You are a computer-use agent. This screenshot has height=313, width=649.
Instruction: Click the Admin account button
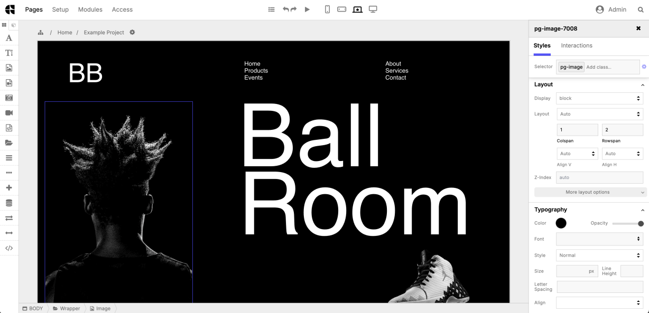(610, 9)
